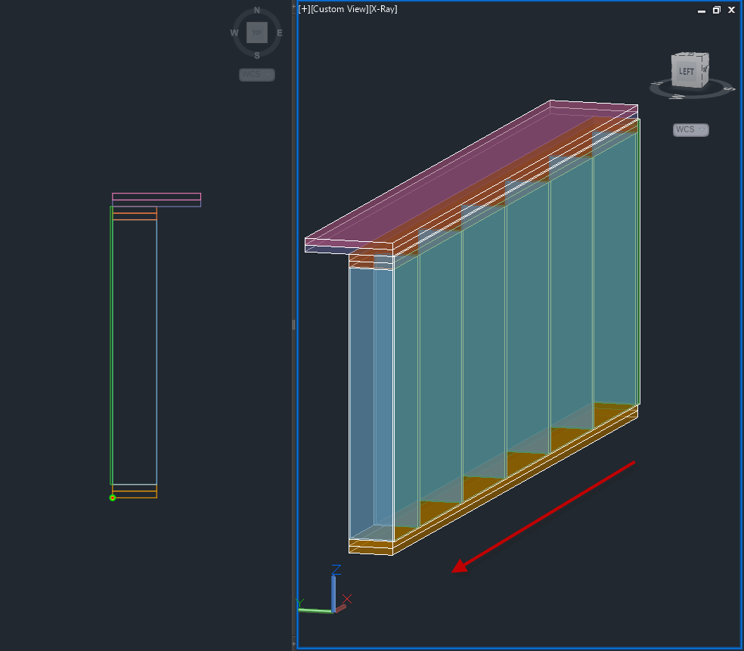Click the W compass letter below LEFT ViewCube
Image resolution: width=744 pixels, height=651 pixels.
point(678,96)
